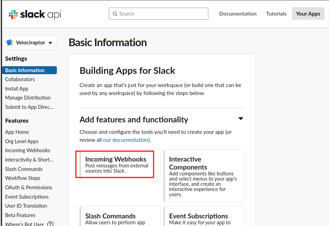The image size is (329, 226).
Task: Click the Velociraptor app icon
Action: (x=9, y=43)
